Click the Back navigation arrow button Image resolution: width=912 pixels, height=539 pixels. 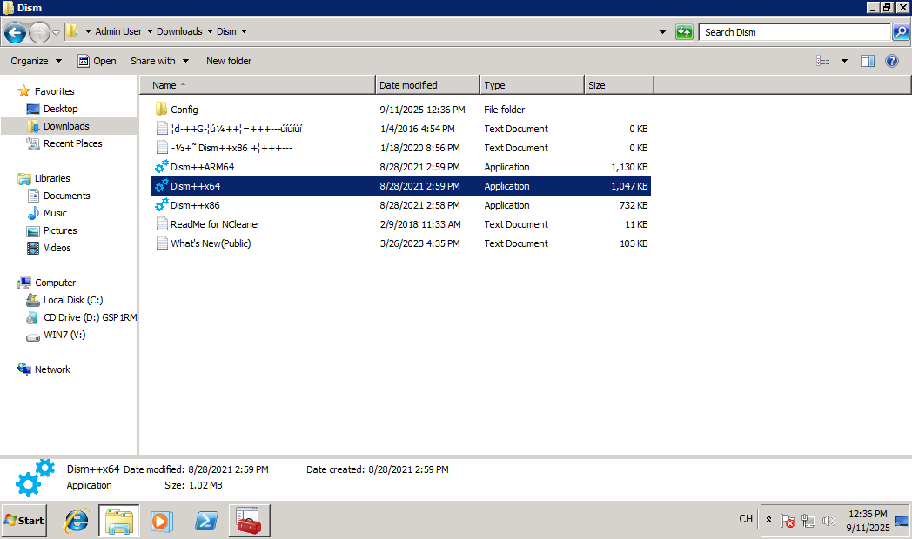[15, 33]
